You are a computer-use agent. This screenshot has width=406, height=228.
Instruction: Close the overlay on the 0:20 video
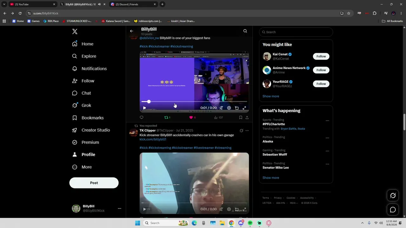pyautogui.click(x=246, y=60)
